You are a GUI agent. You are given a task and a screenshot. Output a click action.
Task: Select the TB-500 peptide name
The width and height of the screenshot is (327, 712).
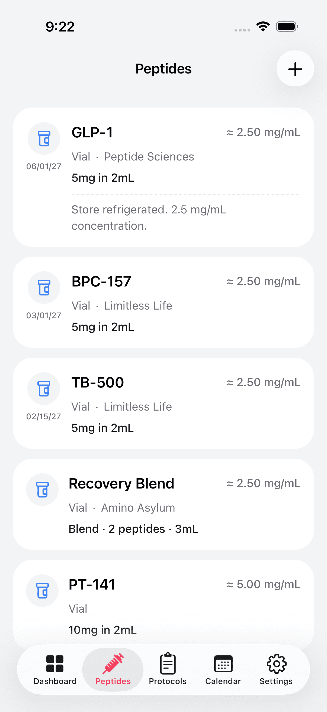(98, 383)
